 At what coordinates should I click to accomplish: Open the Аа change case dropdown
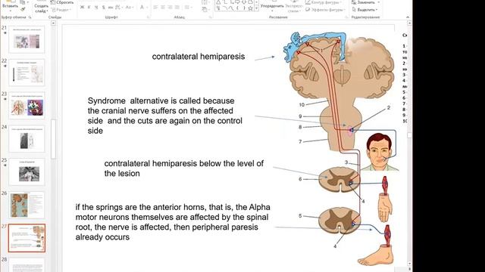(x=130, y=7)
